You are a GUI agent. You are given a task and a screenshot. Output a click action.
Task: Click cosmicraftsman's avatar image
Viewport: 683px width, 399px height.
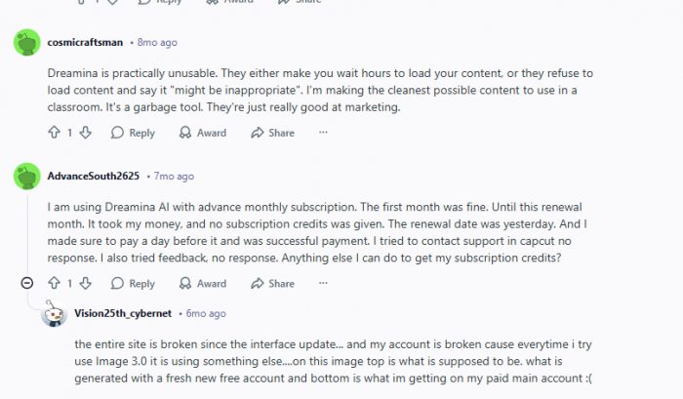(27, 43)
